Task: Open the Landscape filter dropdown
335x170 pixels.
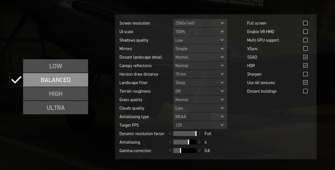Action: point(200,82)
